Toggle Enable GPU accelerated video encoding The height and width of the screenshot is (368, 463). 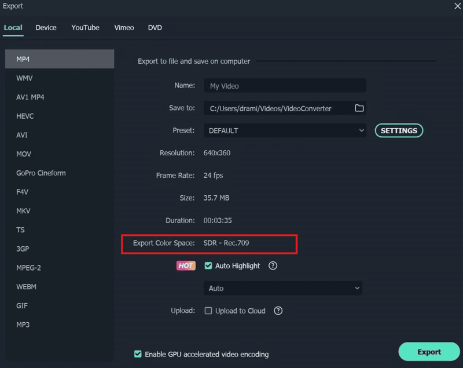(137, 354)
